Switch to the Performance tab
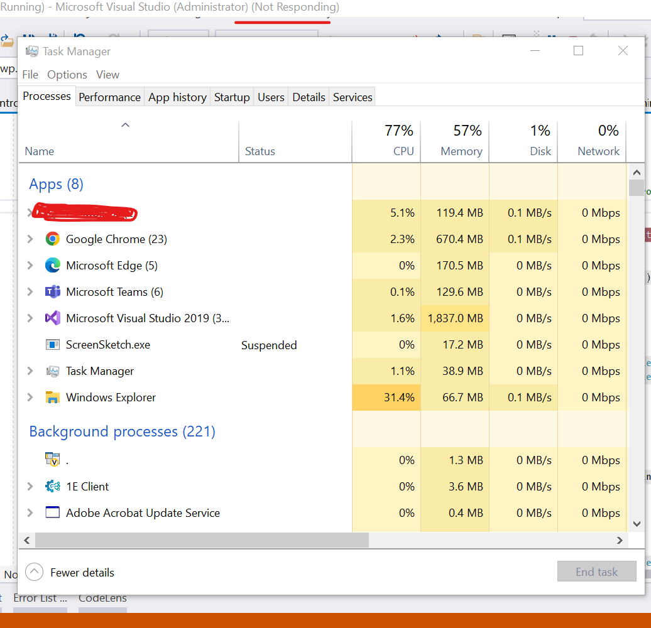Image resolution: width=651 pixels, height=628 pixels. [x=109, y=97]
